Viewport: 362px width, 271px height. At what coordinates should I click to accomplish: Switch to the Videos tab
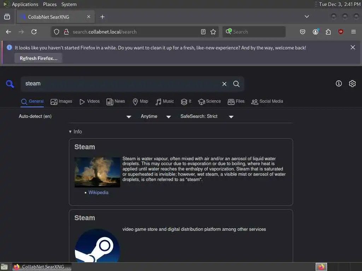pyautogui.click(x=89, y=101)
